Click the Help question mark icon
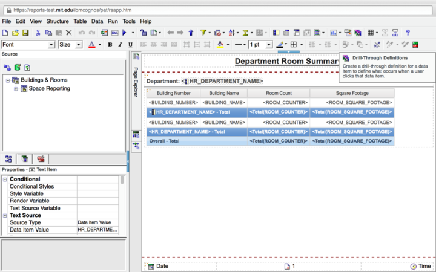The width and height of the screenshot is (436, 272). point(408,33)
